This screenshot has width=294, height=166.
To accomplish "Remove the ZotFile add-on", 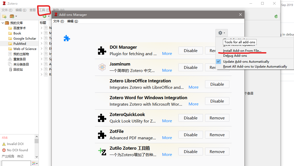I will pos(217,135).
